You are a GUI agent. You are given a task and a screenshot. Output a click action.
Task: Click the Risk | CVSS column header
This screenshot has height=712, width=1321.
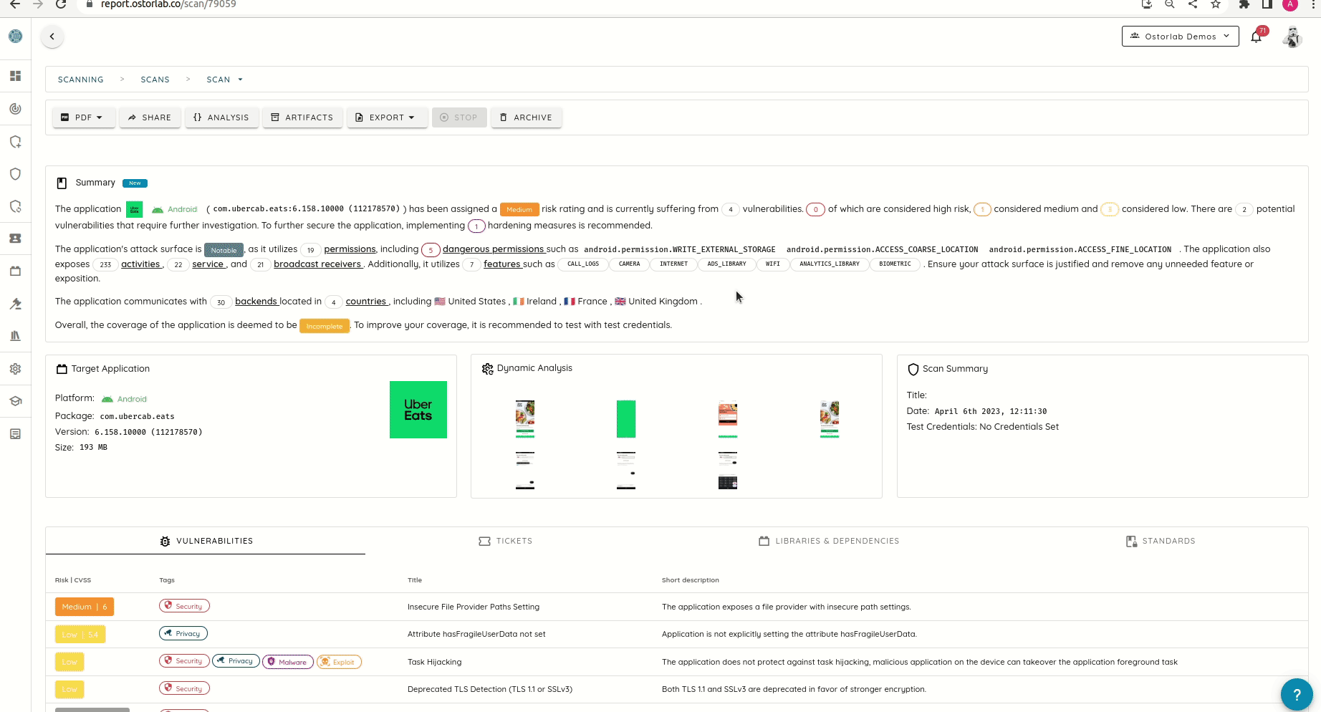[x=73, y=580]
